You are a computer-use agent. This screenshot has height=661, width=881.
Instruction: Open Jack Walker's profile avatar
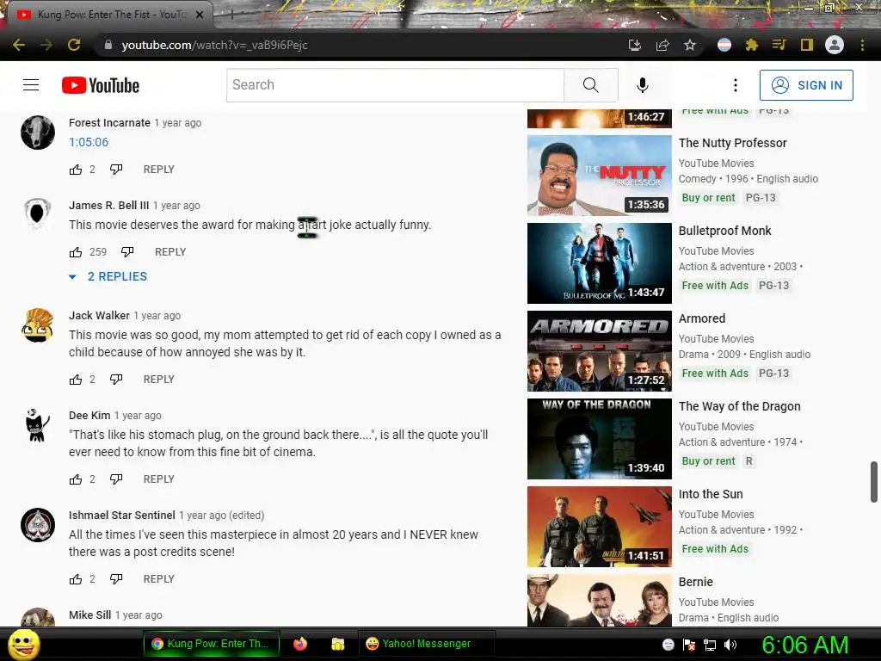(x=38, y=324)
